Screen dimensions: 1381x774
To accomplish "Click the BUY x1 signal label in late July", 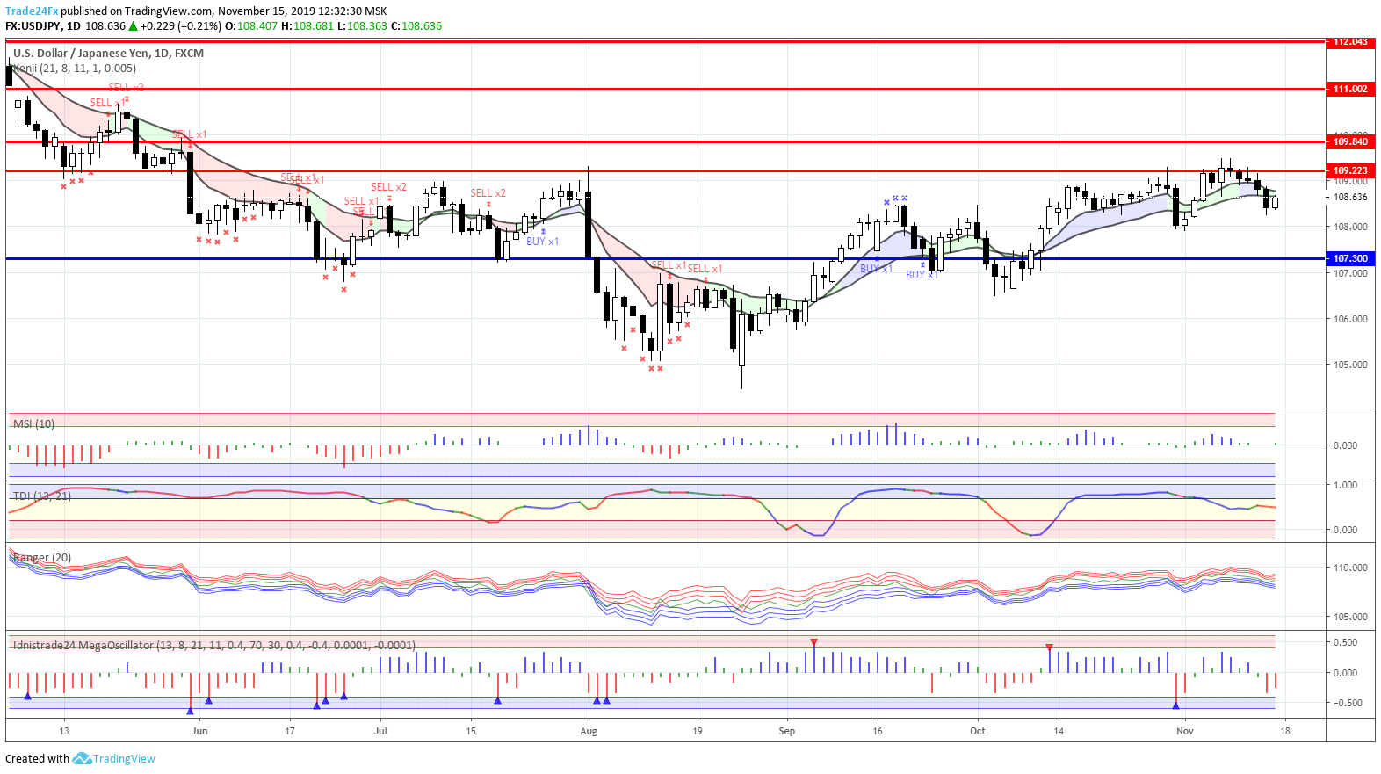I will [x=542, y=242].
